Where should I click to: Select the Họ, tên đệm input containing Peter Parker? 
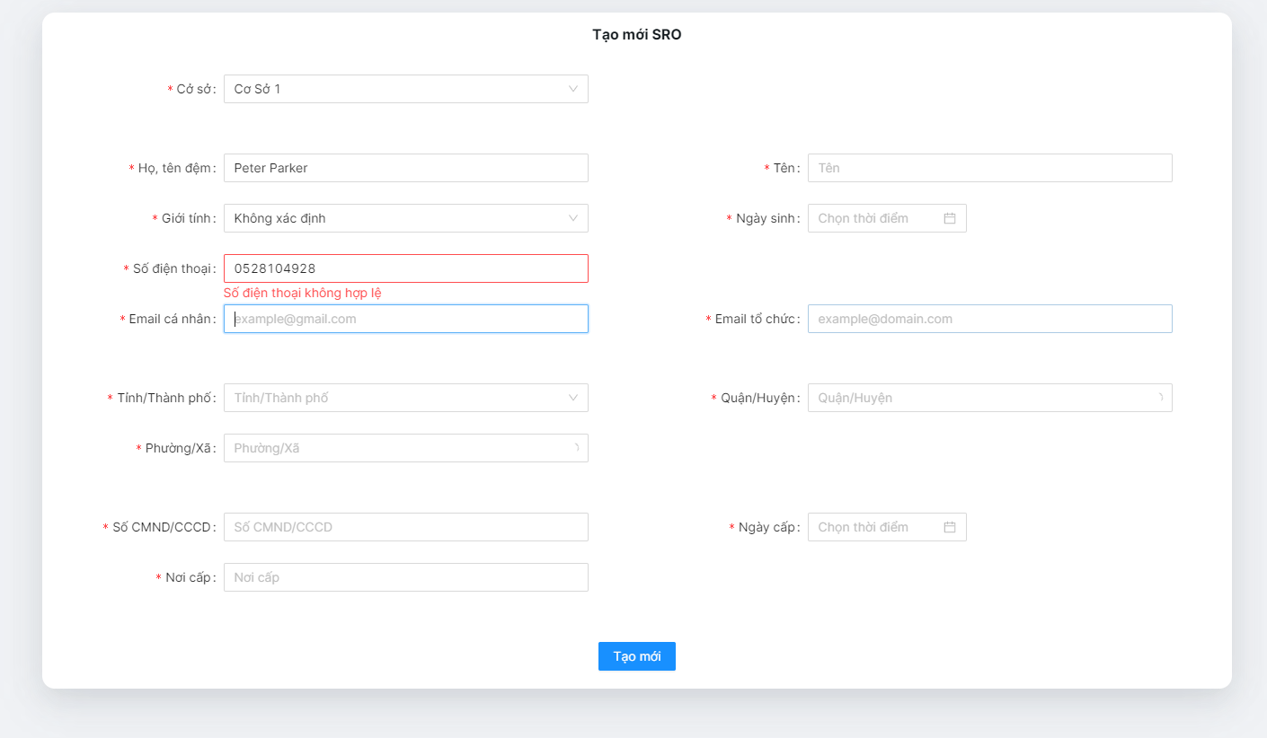(x=404, y=168)
